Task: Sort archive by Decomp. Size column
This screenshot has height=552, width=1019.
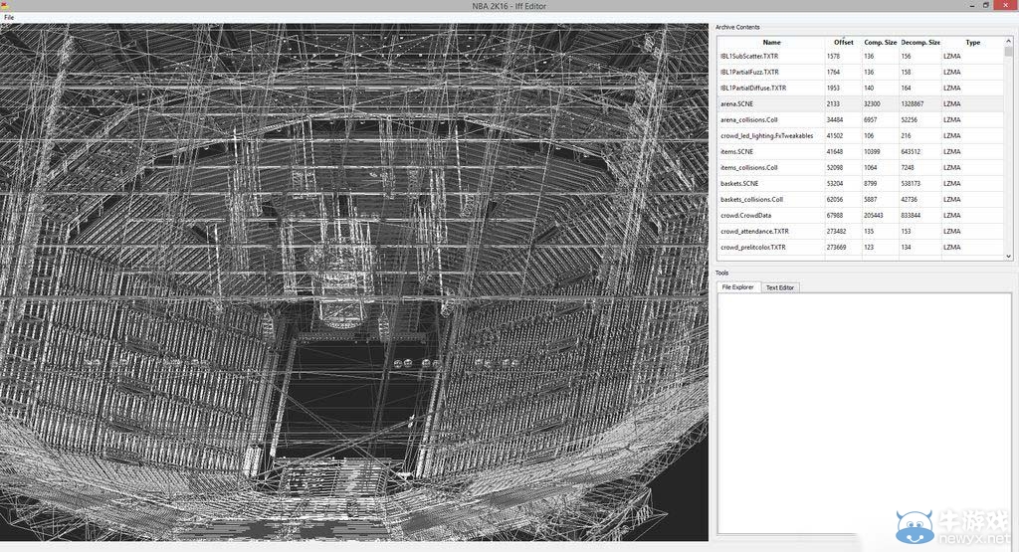Action: [x=920, y=42]
